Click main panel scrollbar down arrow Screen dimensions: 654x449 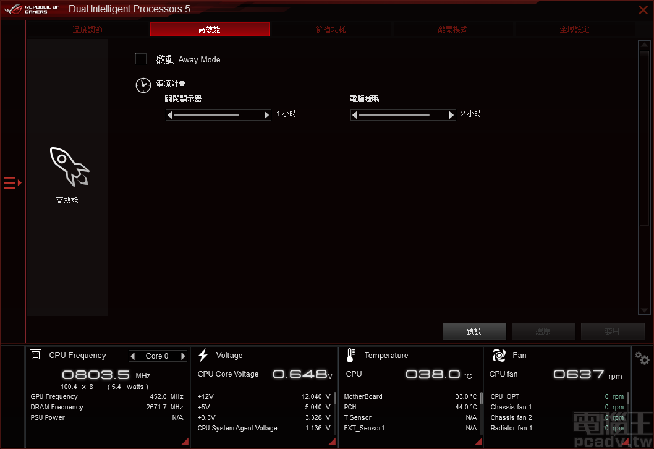644,310
